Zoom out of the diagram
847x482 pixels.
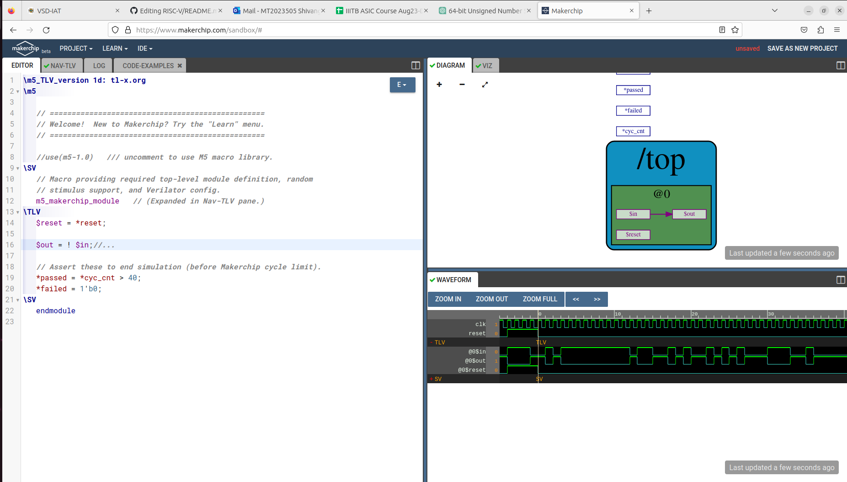(x=462, y=85)
